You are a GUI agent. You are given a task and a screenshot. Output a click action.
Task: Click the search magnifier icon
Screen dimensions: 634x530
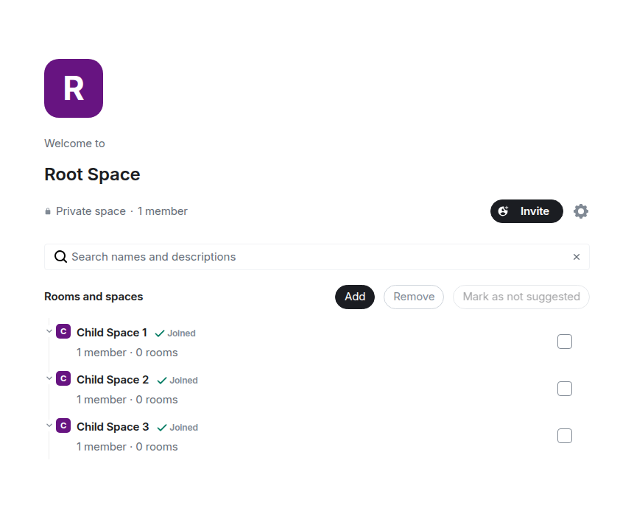pyautogui.click(x=60, y=257)
